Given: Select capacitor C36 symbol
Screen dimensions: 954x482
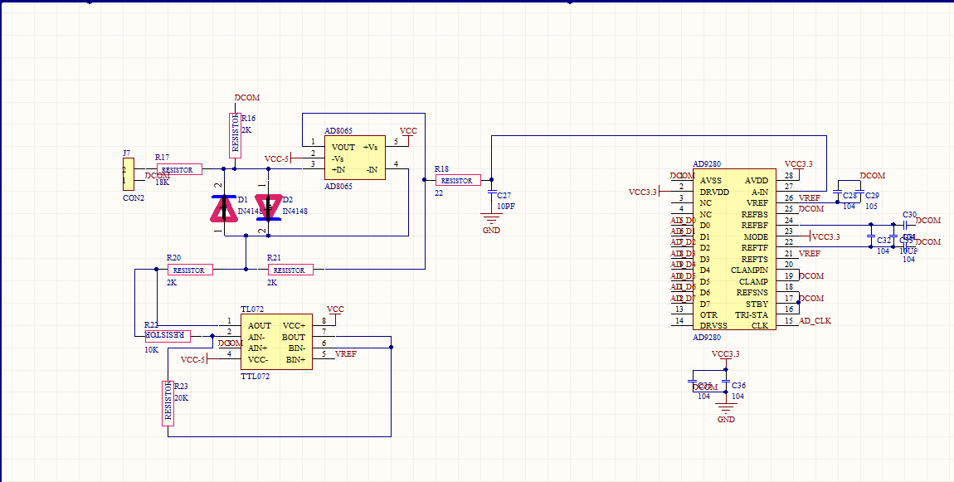Looking at the screenshot, I should [726, 382].
